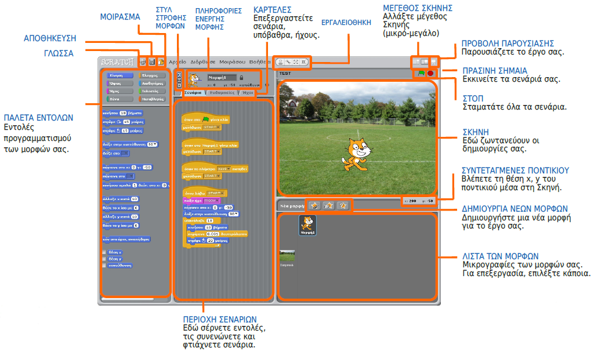Select the Μορφή1 sprite thumbnail
The width and height of the screenshot is (594, 352).
tap(307, 225)
